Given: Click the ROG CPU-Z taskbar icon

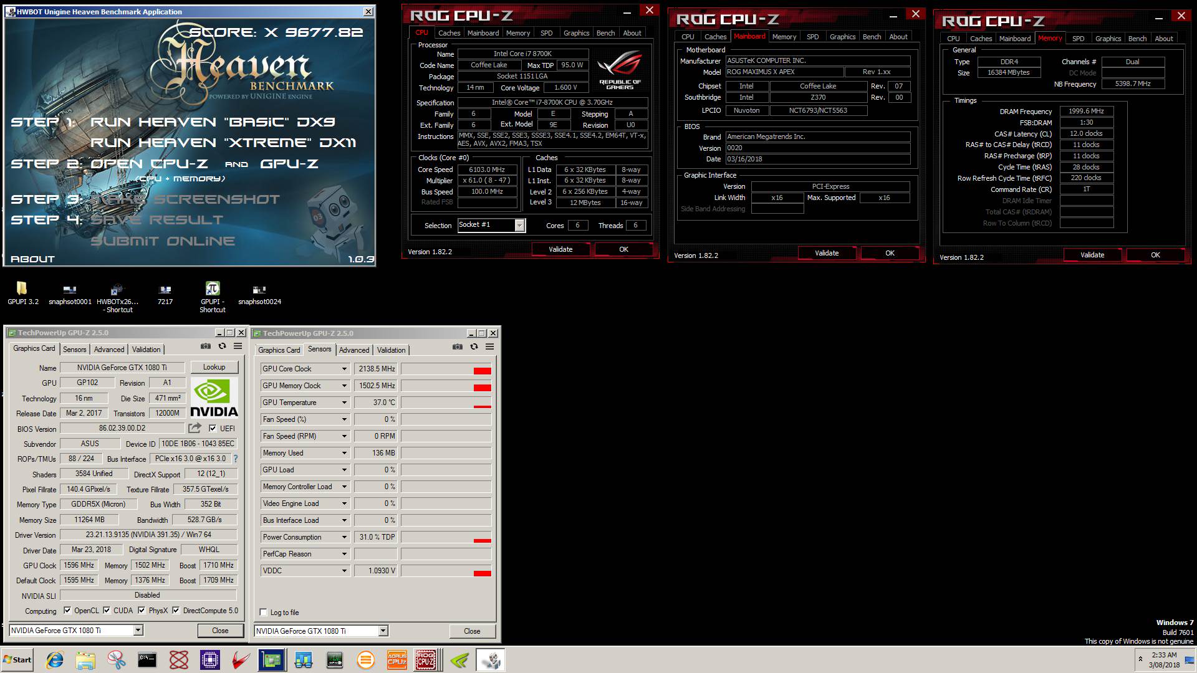Looking at the screenshot, I should pos(426,660).
